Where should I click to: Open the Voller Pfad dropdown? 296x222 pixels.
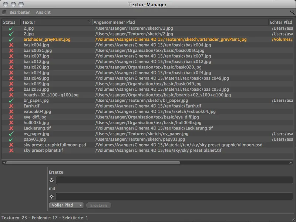66,205
